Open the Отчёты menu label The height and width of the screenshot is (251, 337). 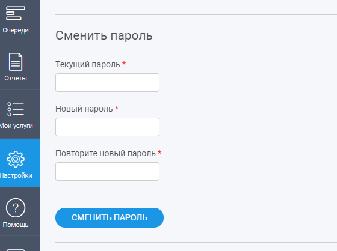click(16, 78)
